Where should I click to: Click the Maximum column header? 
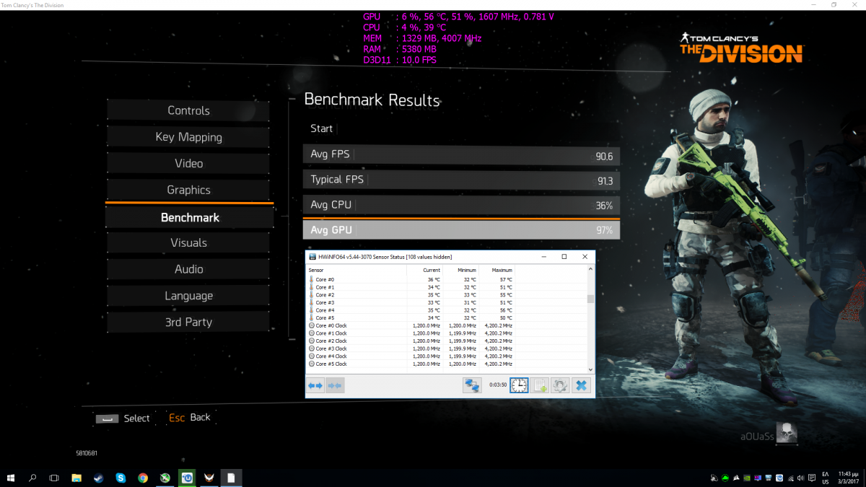tap(502, 270)
